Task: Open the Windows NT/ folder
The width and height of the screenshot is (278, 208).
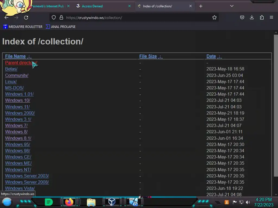Action: tap(18, 170)
